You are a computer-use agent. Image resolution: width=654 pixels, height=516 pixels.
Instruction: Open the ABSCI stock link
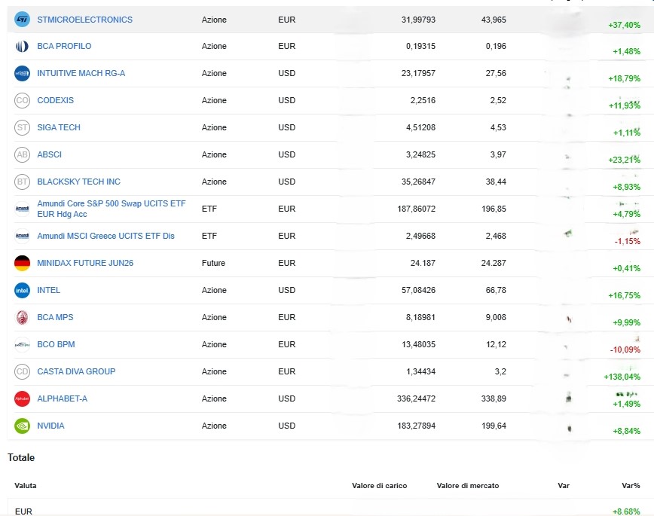(50, 154)
